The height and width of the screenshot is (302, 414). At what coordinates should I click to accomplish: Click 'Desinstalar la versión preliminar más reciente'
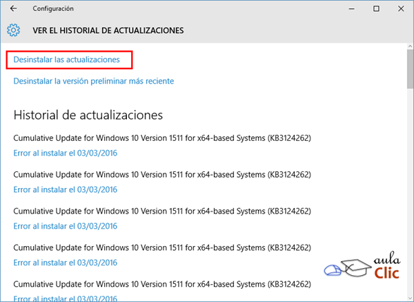pyautogui.click(x=93, y=82)
